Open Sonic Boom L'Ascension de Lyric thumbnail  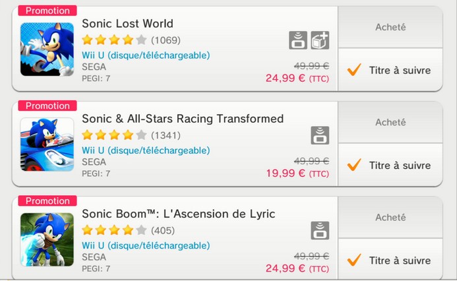(x=47, y=239)
